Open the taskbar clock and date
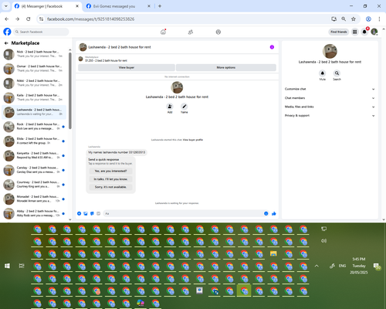386x309 pixels. click(x=359, y=266)
